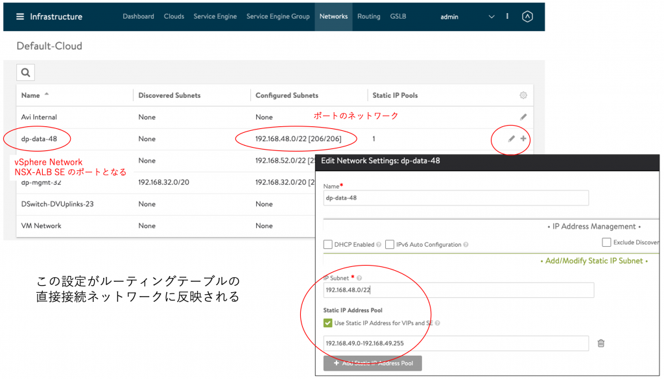Expand dp-data-48 row with plus icon
The height and width of the screenshot is (379, 664).
tap(523, 139)
